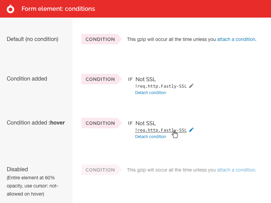Open the "attach a condition" link in the Default row

click(x=236, y=39)
